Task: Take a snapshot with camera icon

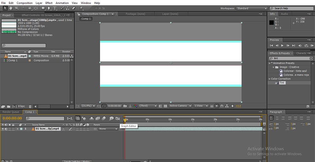Action: click(x=125, y=106)
